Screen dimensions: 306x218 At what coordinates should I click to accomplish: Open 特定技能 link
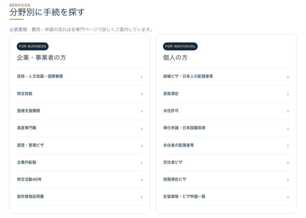[80, 94]
